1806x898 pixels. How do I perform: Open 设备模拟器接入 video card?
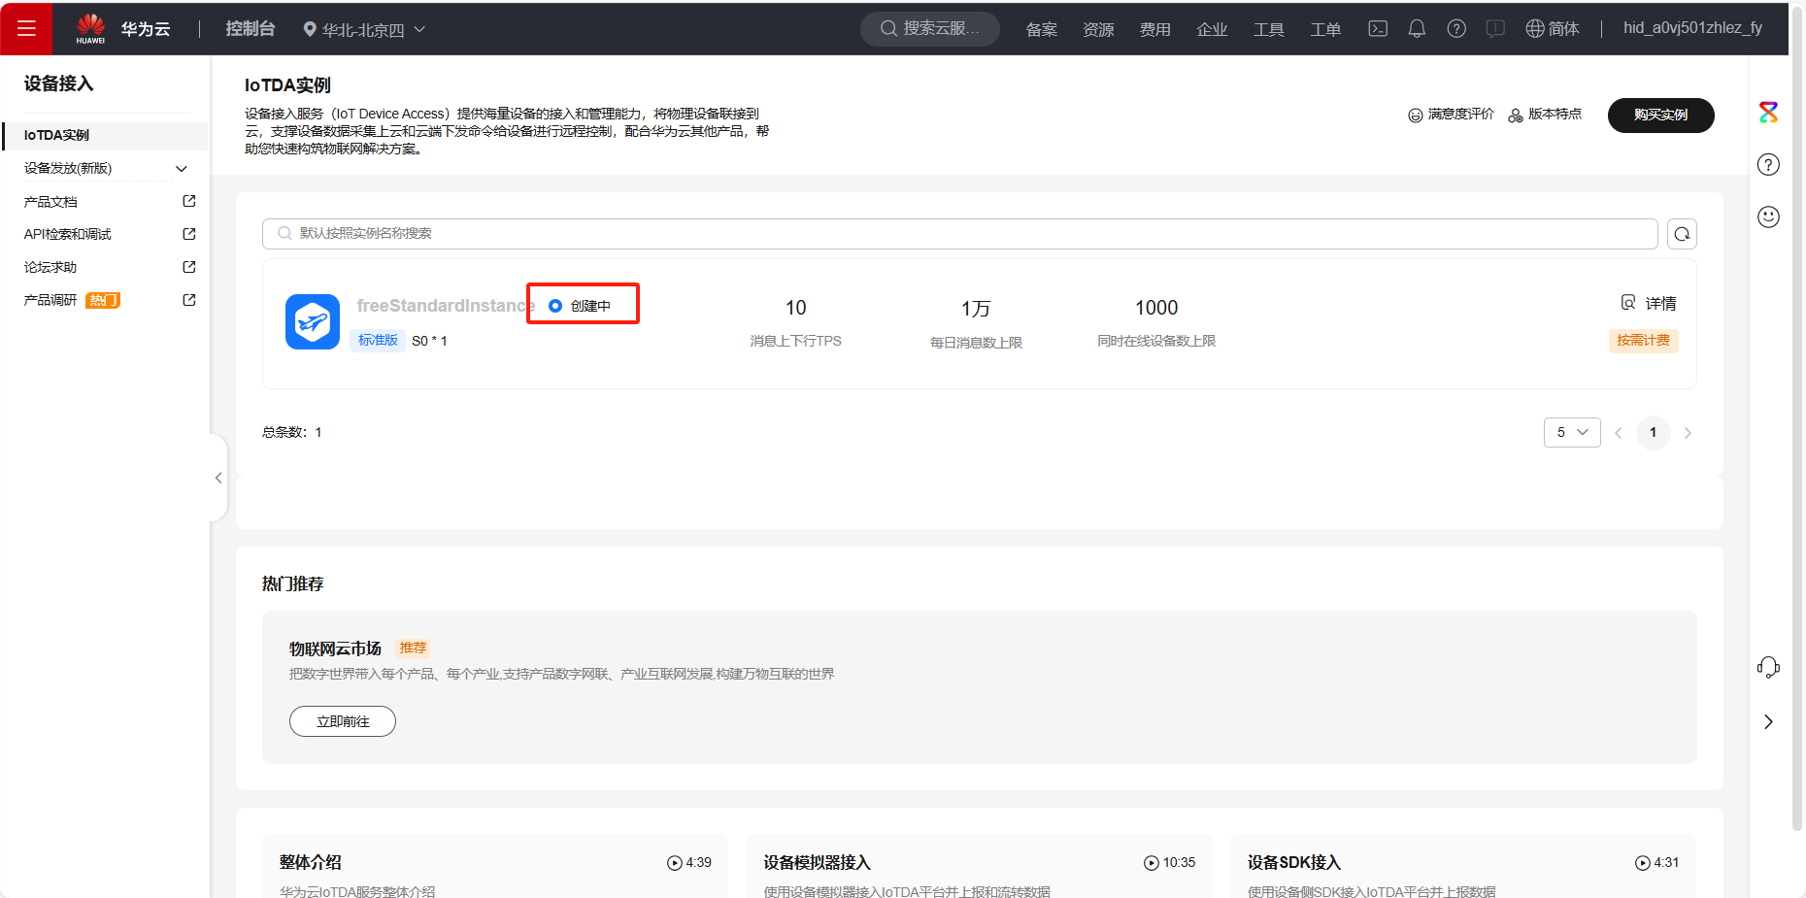[x=980, y=866]
